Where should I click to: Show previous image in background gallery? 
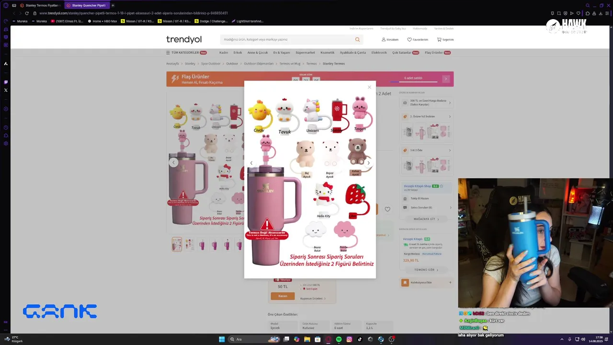173,162
